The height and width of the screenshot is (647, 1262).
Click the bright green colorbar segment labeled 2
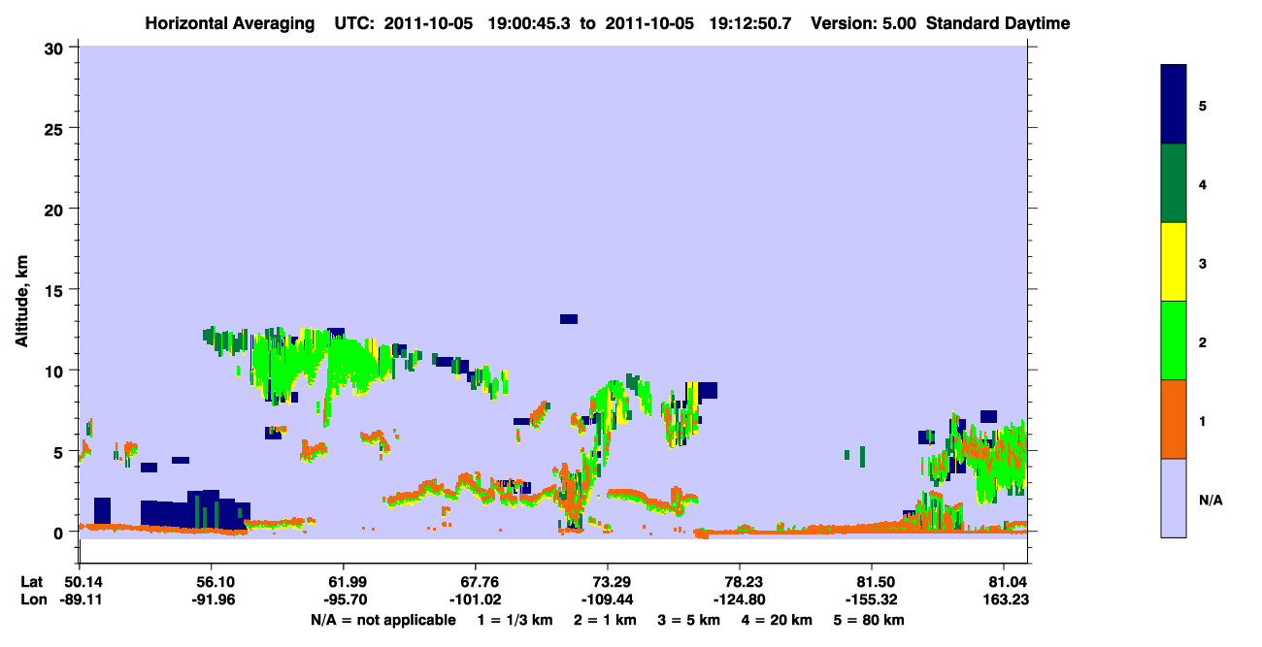[x=1174, y=340]
